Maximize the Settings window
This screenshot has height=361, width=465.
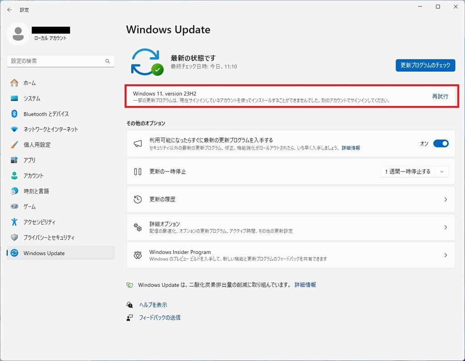pos(438,6)
